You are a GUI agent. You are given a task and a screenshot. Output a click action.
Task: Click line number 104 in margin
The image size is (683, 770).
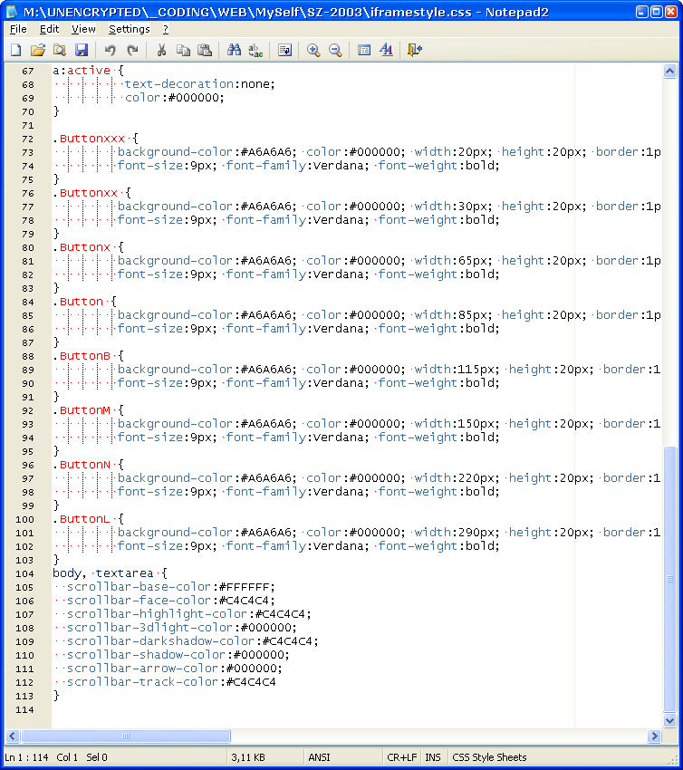pyautogui.click(x=24, y=573)
